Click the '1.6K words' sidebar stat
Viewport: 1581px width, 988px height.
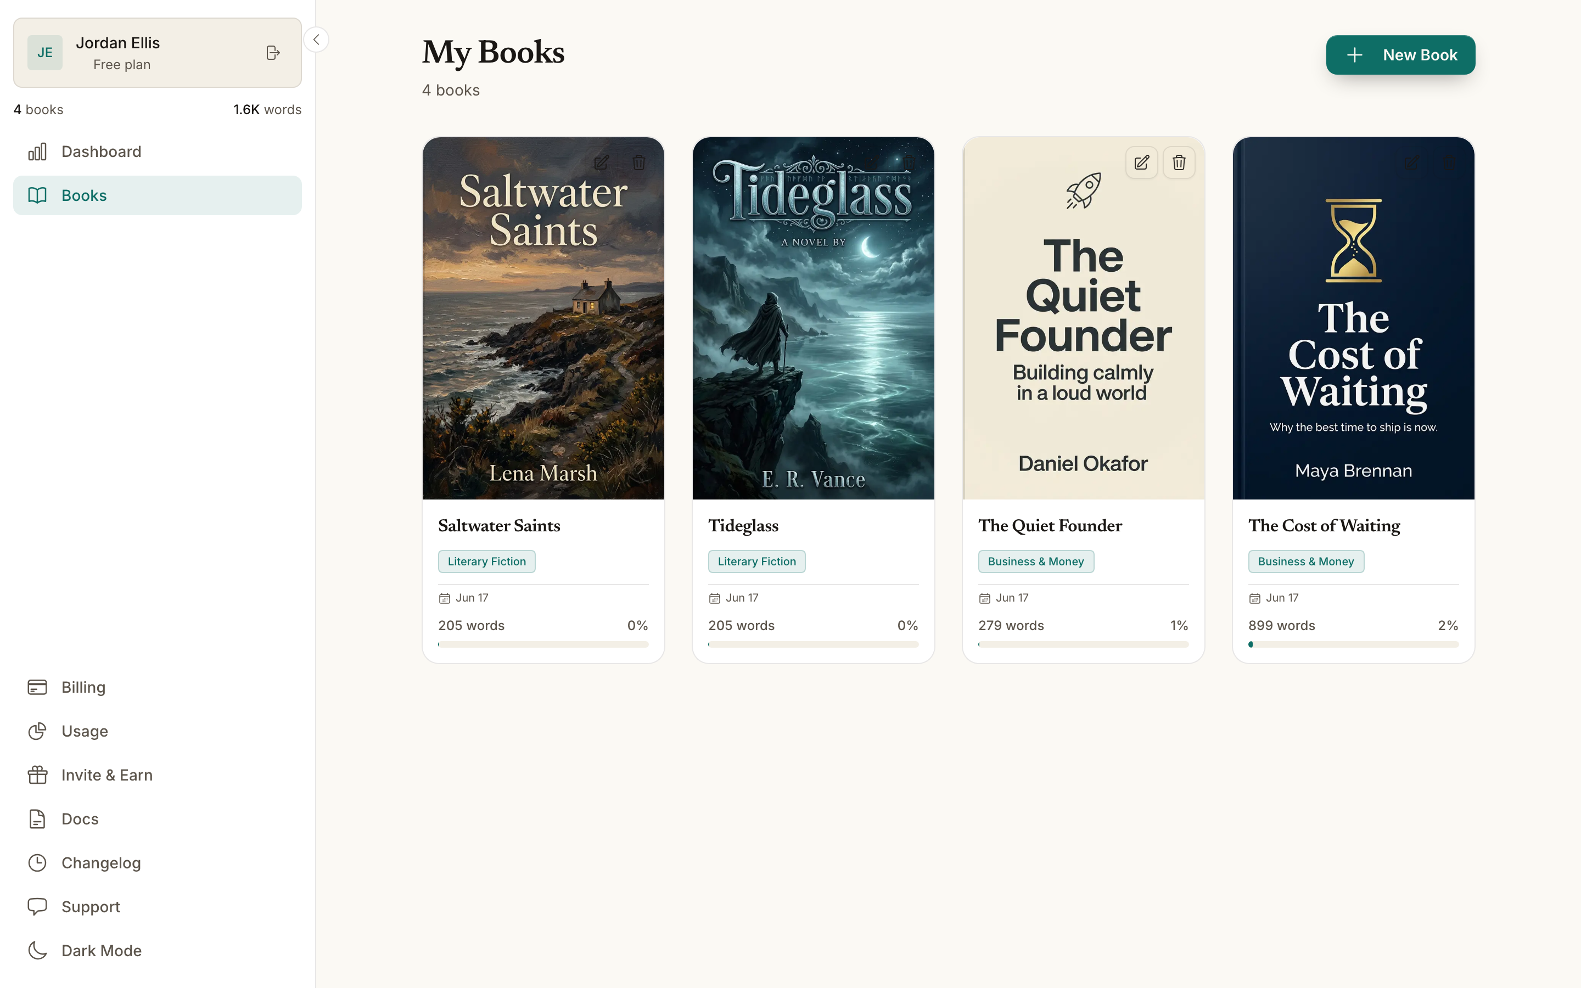coord(267,110)
